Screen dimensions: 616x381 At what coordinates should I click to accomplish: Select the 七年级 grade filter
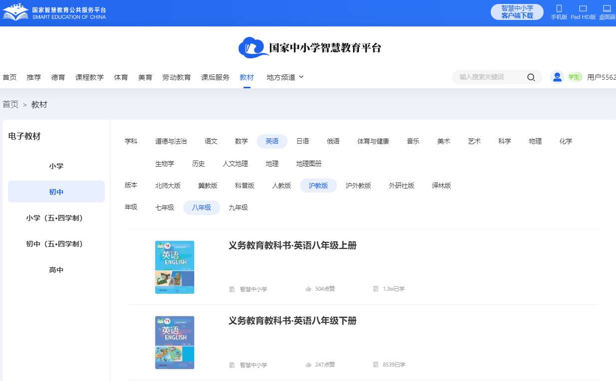(x=165, y=207)
